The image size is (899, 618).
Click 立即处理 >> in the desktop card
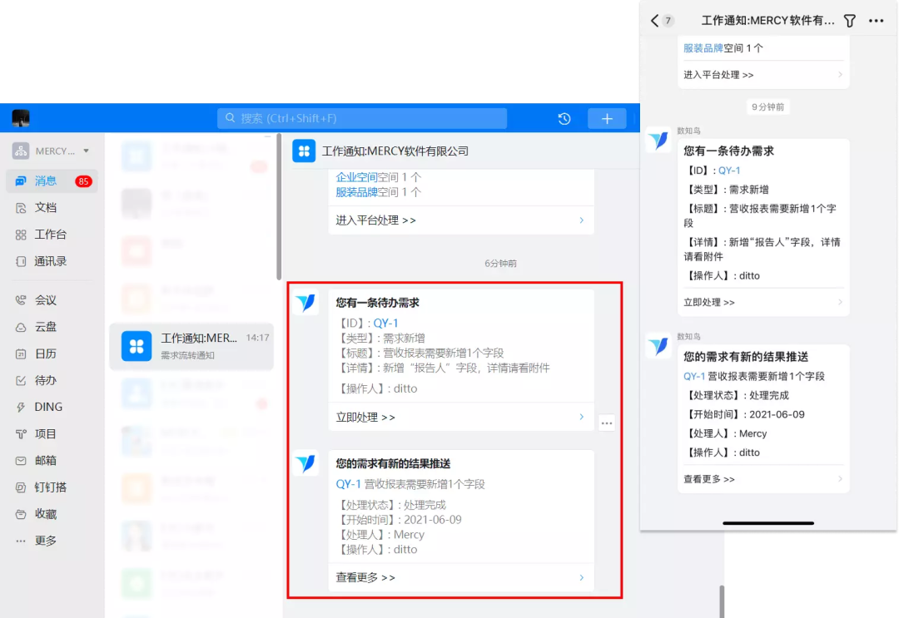365,418
